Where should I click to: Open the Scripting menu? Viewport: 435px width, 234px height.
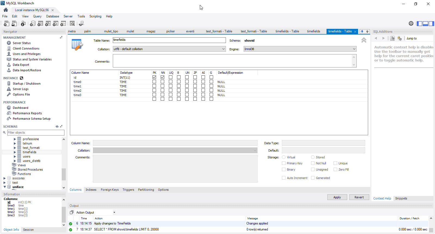coord(95,16)
